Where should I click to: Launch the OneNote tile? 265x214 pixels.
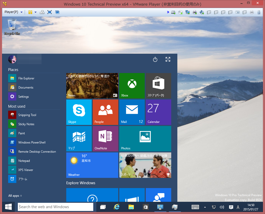105,139
